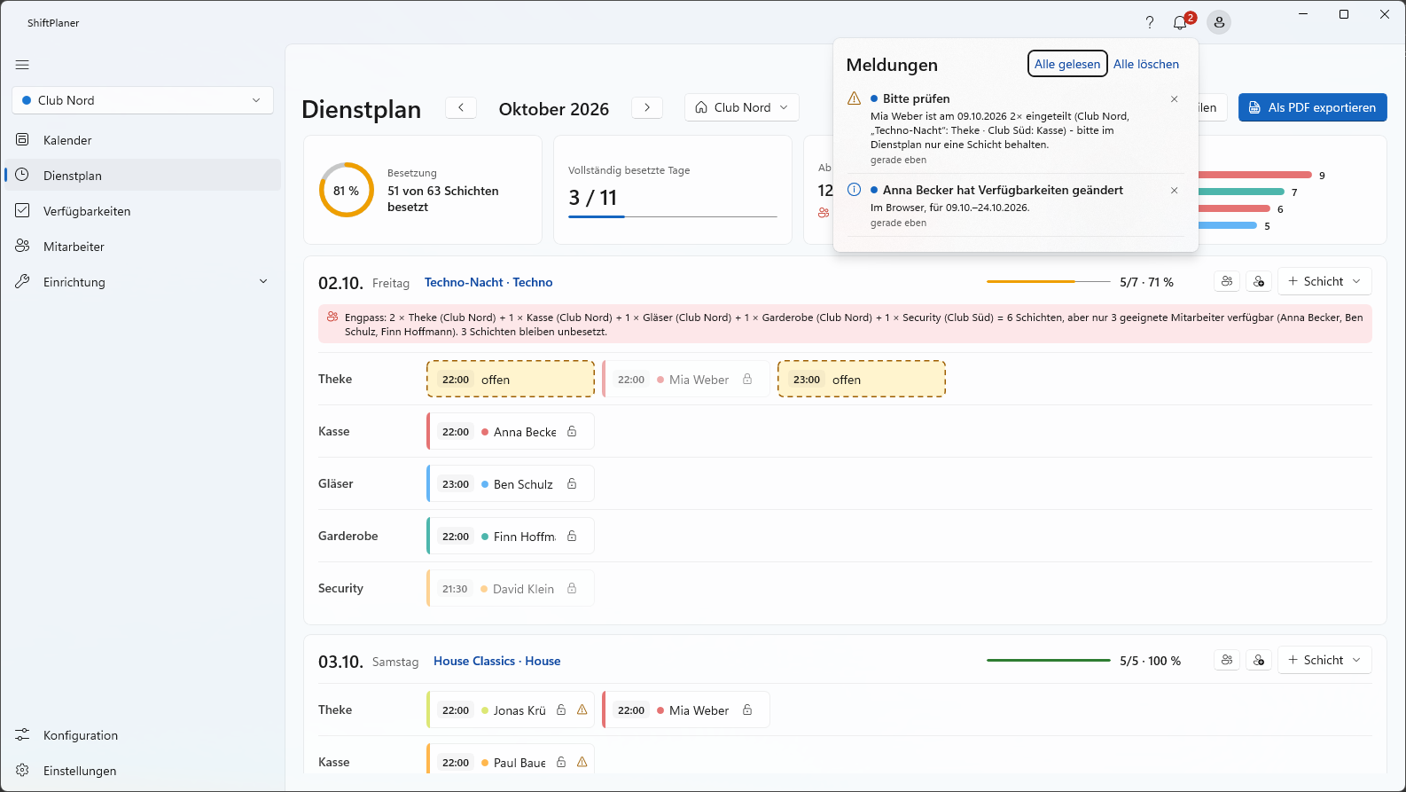This screenshot has height=792, width=1406.
Task: Click warning icon on Jonas Krü's shift
Action: point(582,710)
